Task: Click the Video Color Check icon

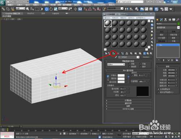Action: 152,35
